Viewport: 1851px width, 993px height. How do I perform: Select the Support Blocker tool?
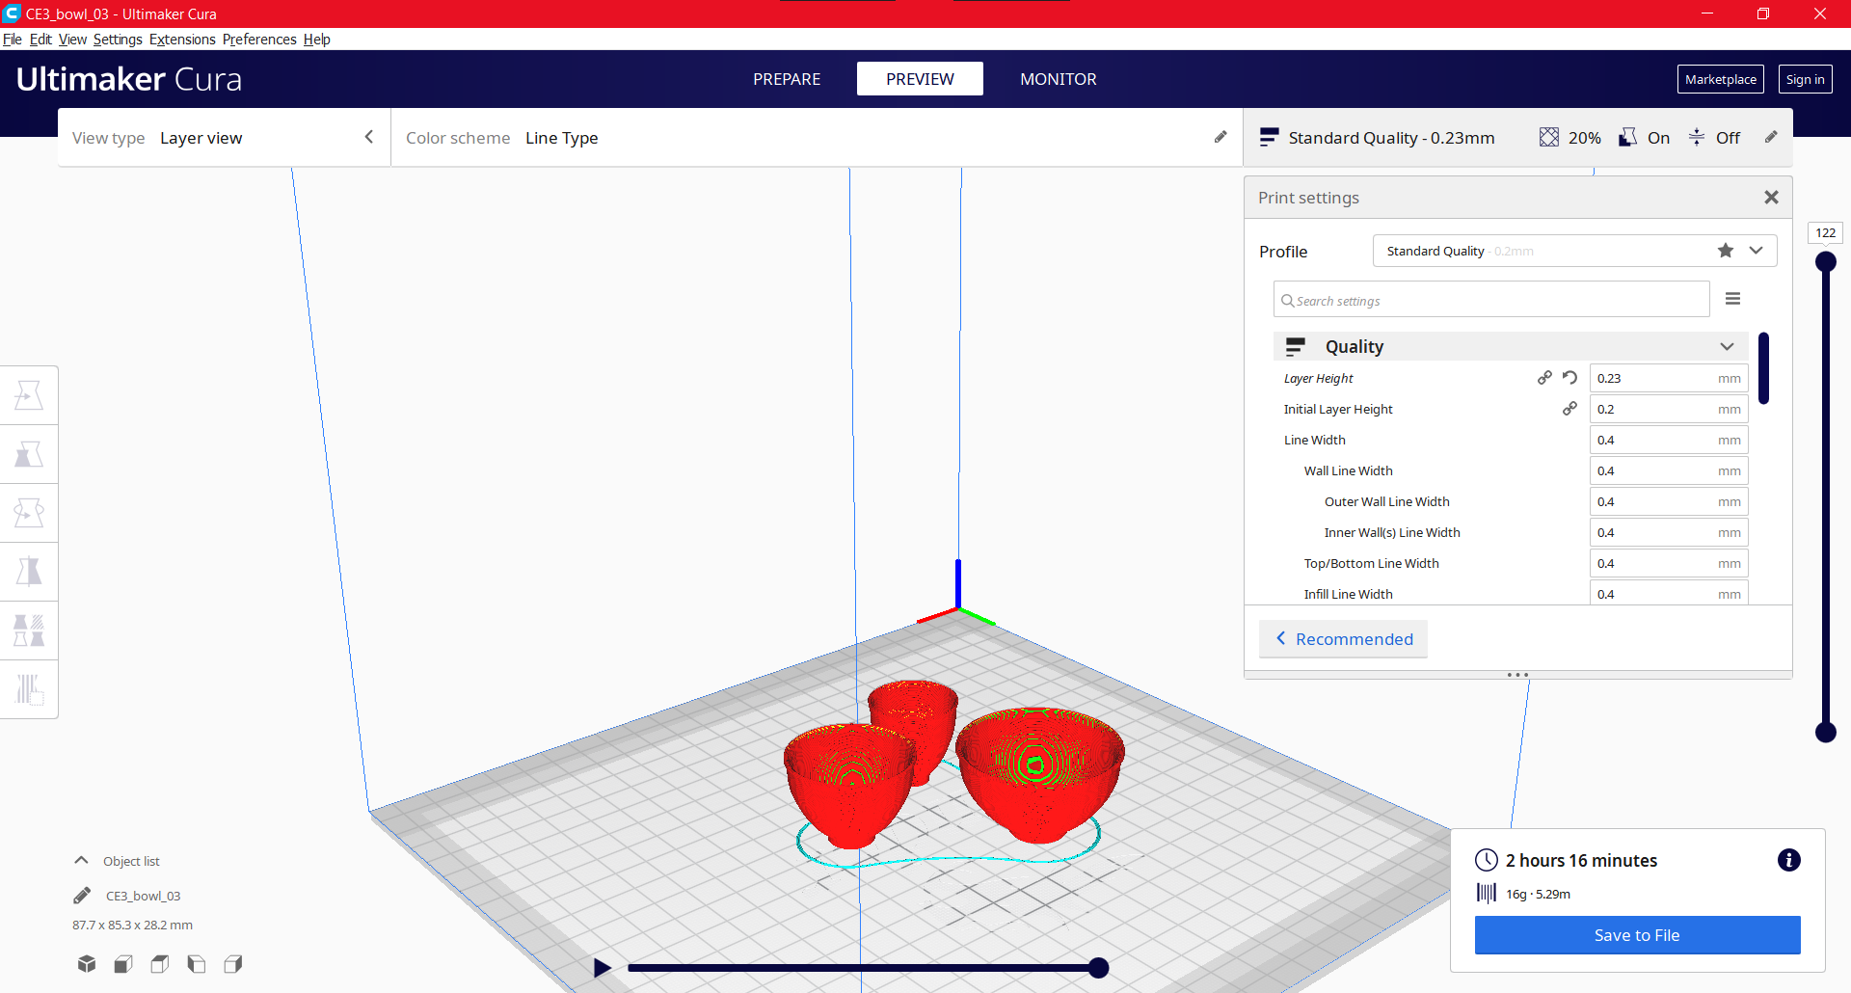(x=28, y=689)
